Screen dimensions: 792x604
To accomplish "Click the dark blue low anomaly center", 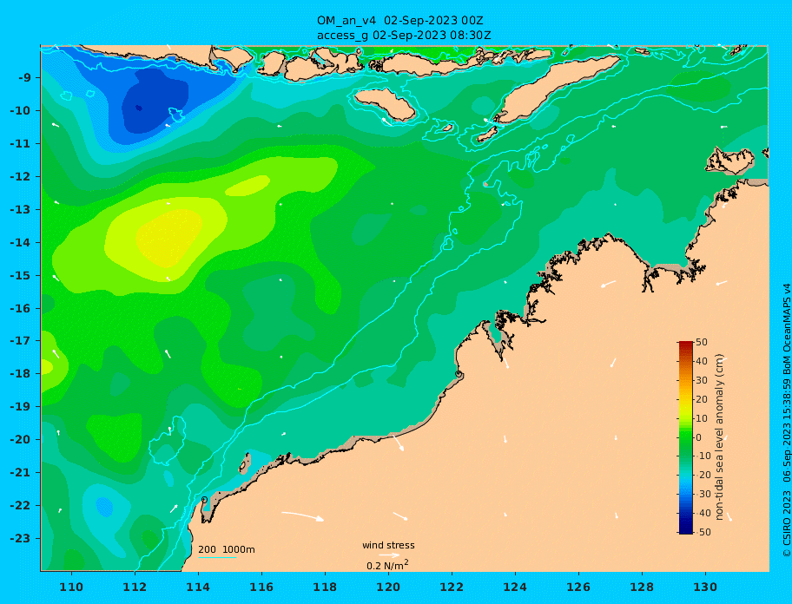I will pyautogui.click(x=139, y=108).
